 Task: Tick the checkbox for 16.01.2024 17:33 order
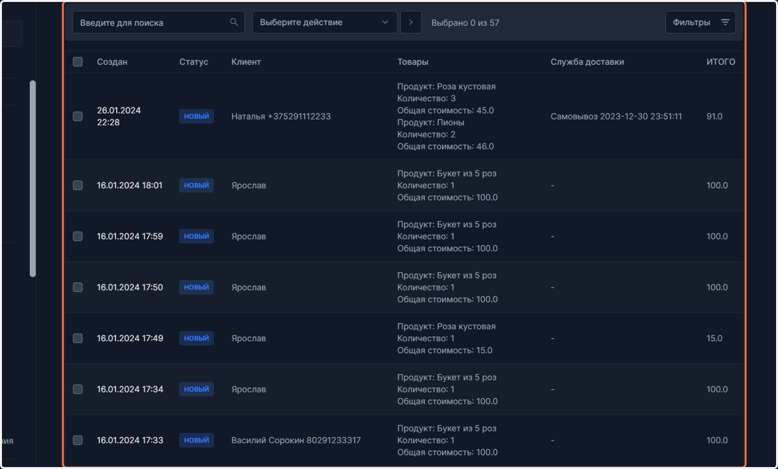(78, 440)
